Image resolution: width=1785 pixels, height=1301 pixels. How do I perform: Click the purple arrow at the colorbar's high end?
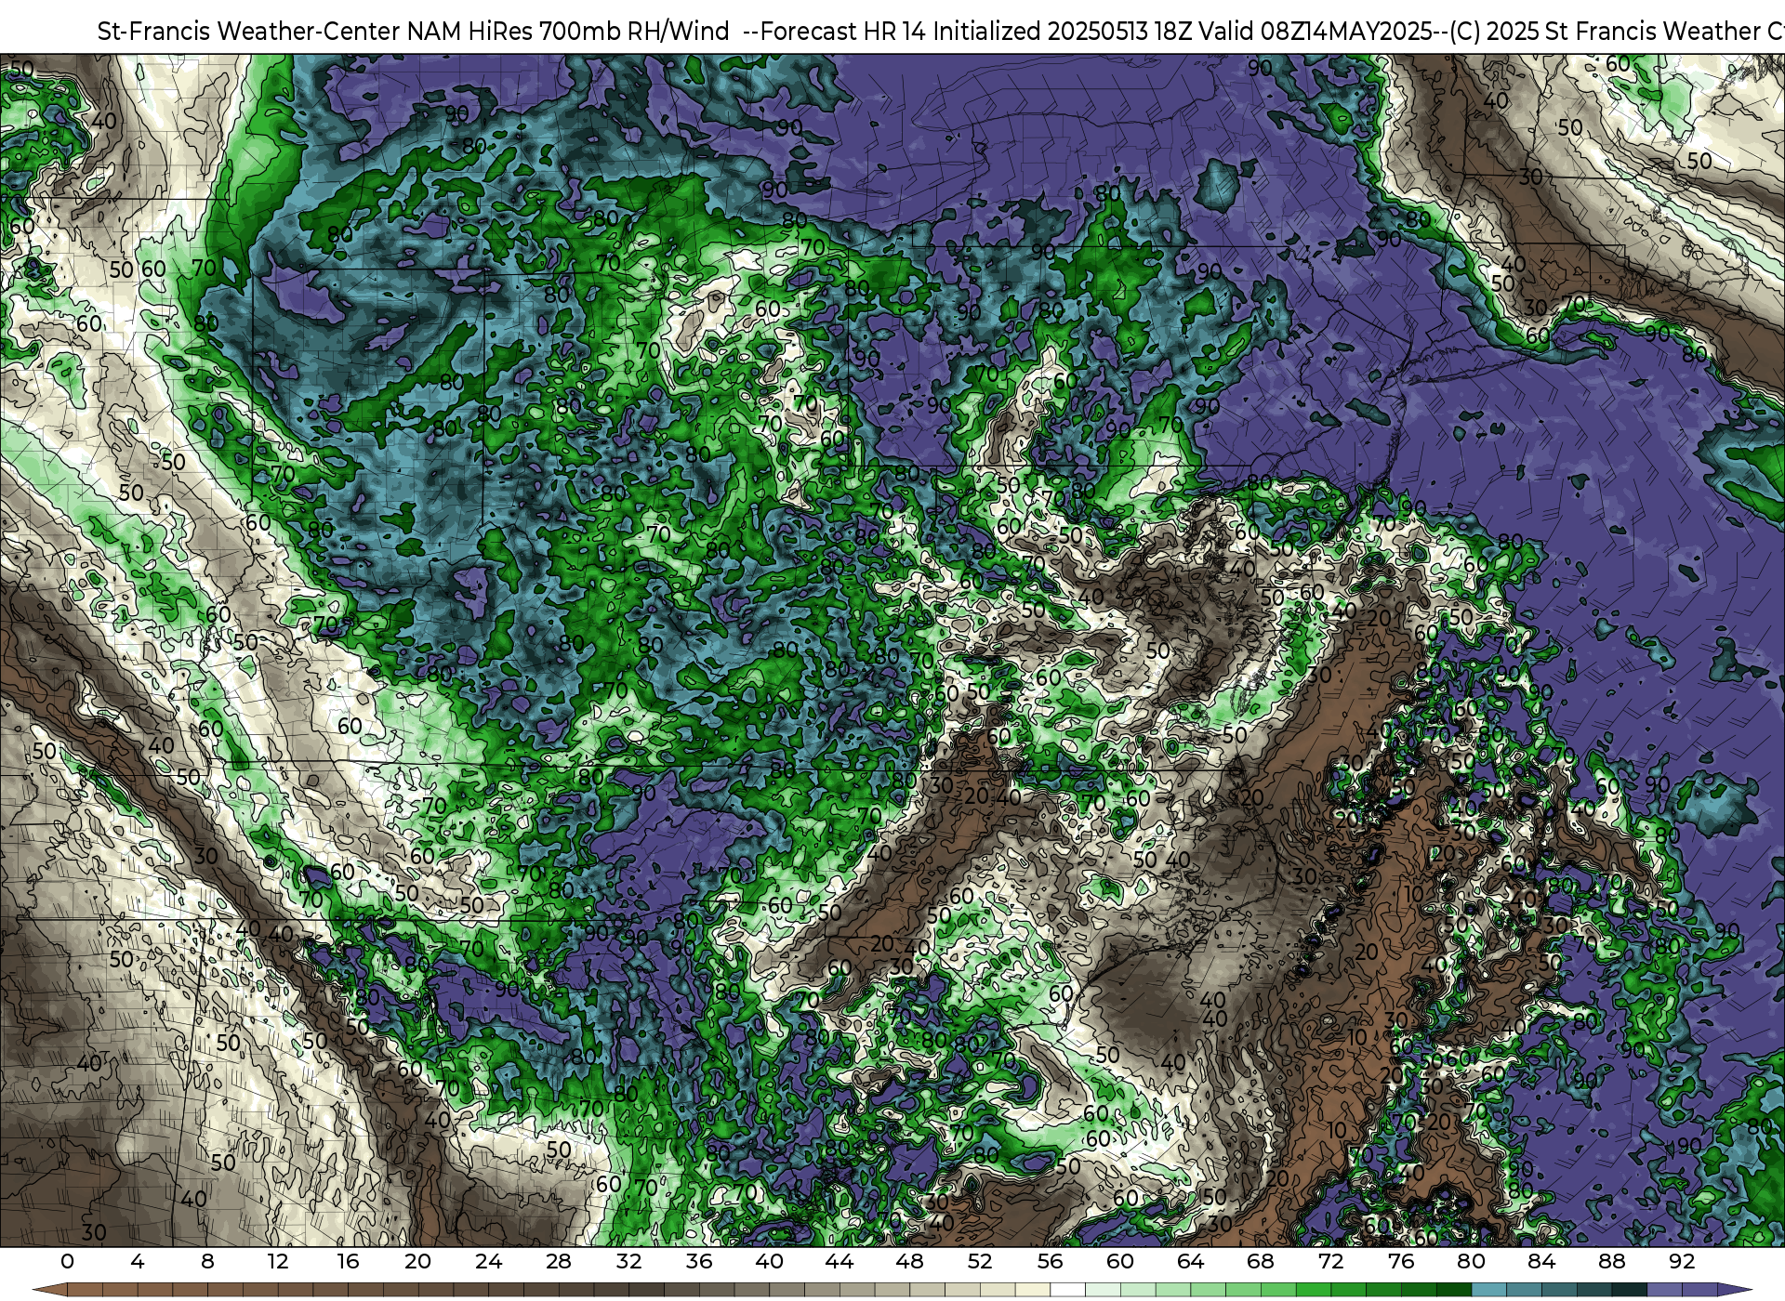(x=1734, y=1290)
